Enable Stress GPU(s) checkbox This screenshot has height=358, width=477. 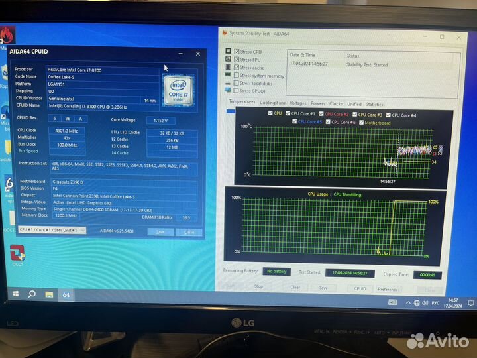pyautogui.click(x=236, y=90)
